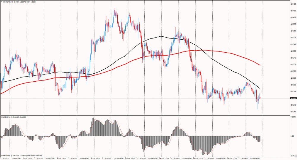Click the 1.0355 price axis label
This screenshot has height=160, width=297.
pyautogui.click(x=293, y=51)
